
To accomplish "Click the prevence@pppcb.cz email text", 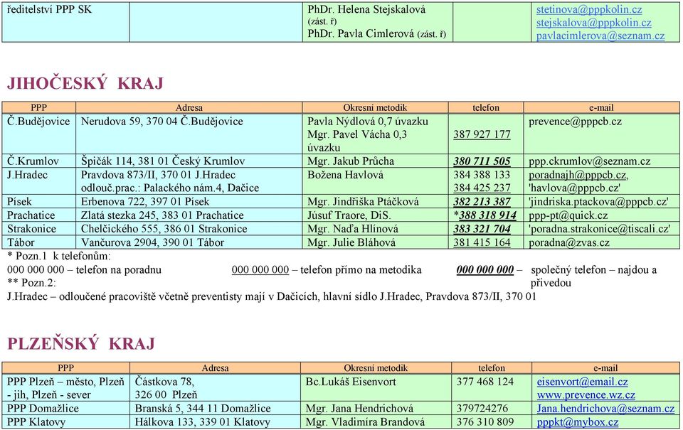I will tap(575, 122).
